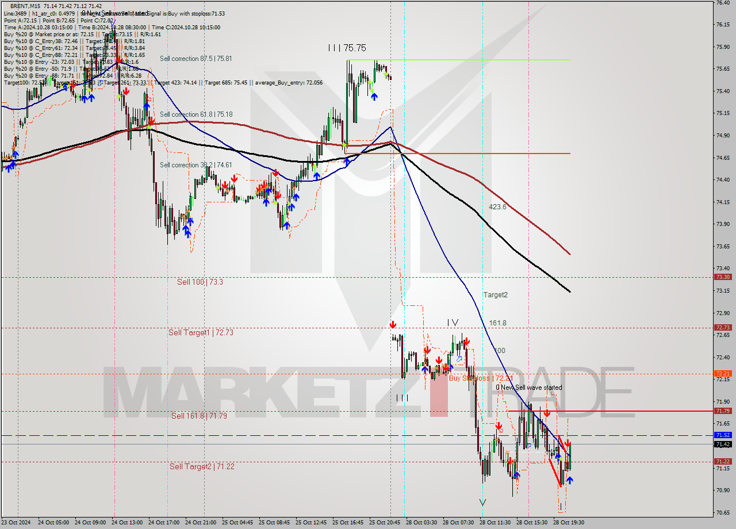
Task: Click the 'BRENT,M15' symbol title text
Action: tap(25, 6)
